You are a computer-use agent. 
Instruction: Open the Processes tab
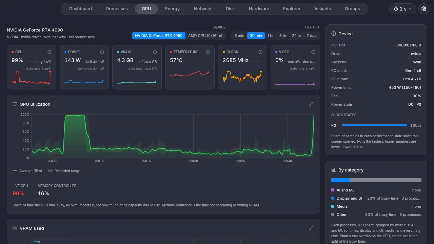(x=117, y=9)
